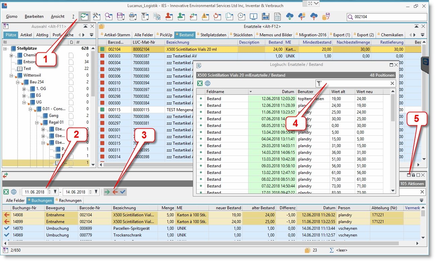The width and height of the screenshot is (438, 261).
Task: Toggle the red left-arrow booking filter
Action: [x=115, y=192]
